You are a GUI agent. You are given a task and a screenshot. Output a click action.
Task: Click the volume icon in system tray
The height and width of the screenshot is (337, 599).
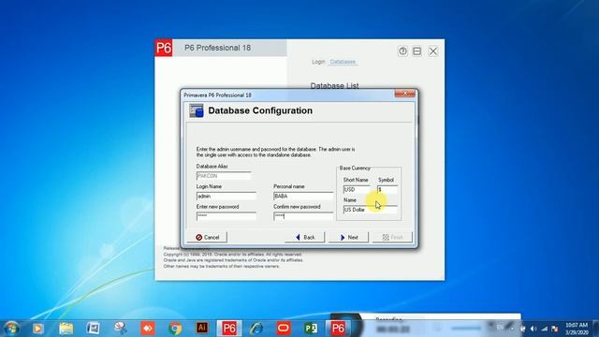coord(533,329)
